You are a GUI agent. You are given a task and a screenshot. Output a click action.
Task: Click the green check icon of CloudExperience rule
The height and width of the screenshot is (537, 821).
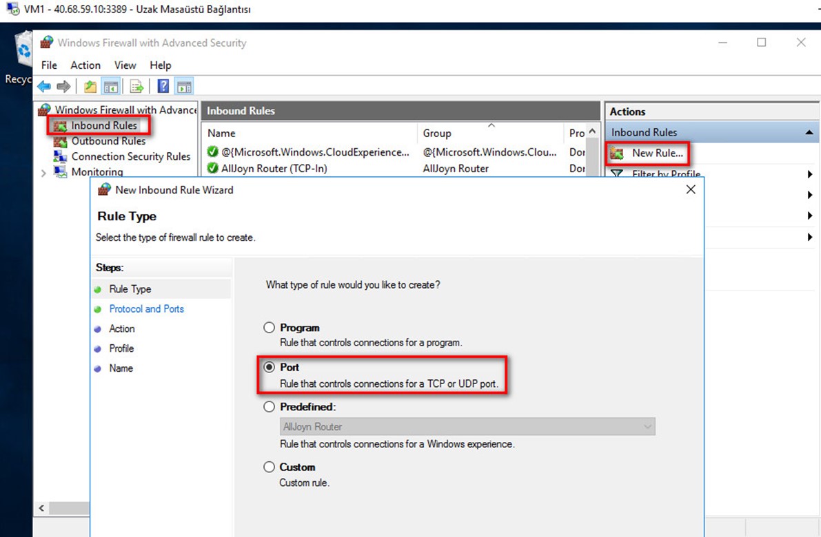coord(212,151)
